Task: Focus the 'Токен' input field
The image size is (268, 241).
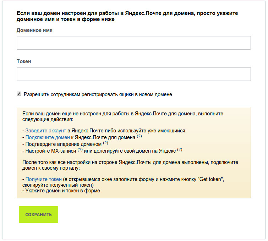Action: click(x=134, y=74)
